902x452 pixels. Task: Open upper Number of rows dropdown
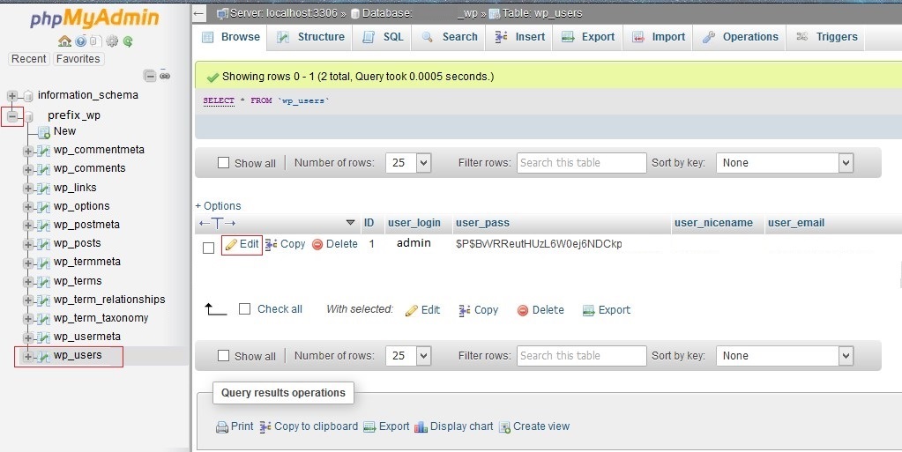[x=408, y=163]
